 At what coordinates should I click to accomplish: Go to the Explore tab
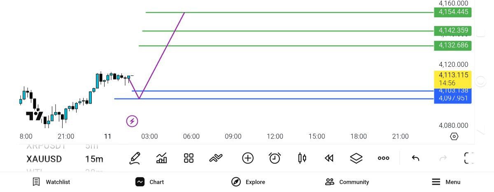tap(248, 182)
